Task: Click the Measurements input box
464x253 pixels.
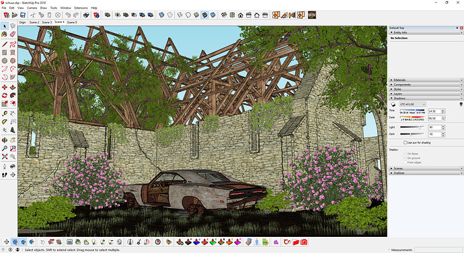Action: pyautogui.click(x=438, y=250)
